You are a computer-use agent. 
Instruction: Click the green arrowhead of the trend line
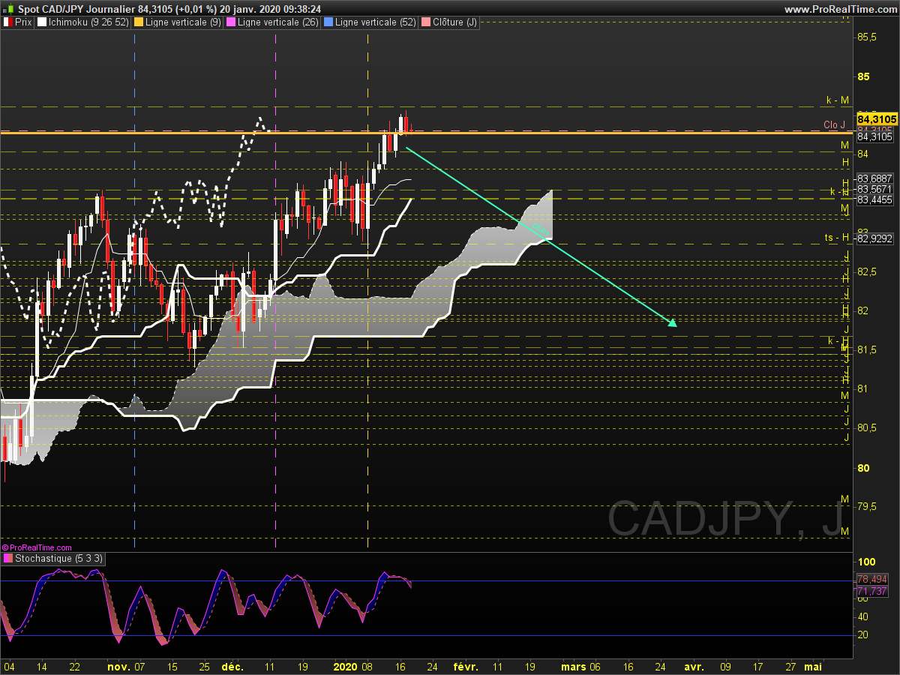point(672,323)
